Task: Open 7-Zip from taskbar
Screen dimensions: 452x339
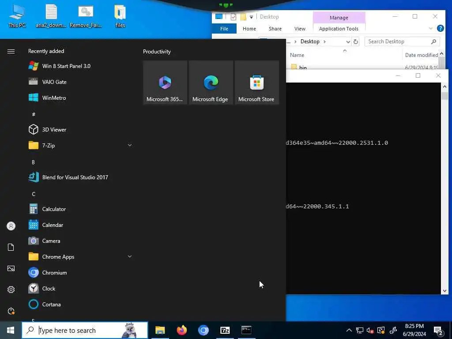Action: (x=225, y=330)
